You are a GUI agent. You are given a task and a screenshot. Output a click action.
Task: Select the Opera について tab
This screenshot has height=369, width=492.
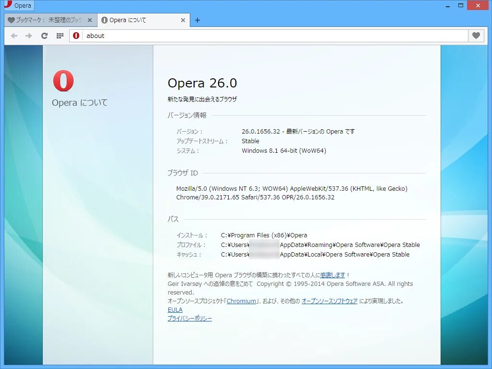(x=143, y=20)
